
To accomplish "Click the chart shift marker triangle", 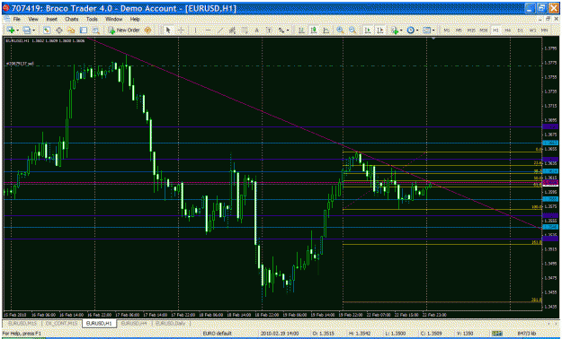I will point(433,38).
